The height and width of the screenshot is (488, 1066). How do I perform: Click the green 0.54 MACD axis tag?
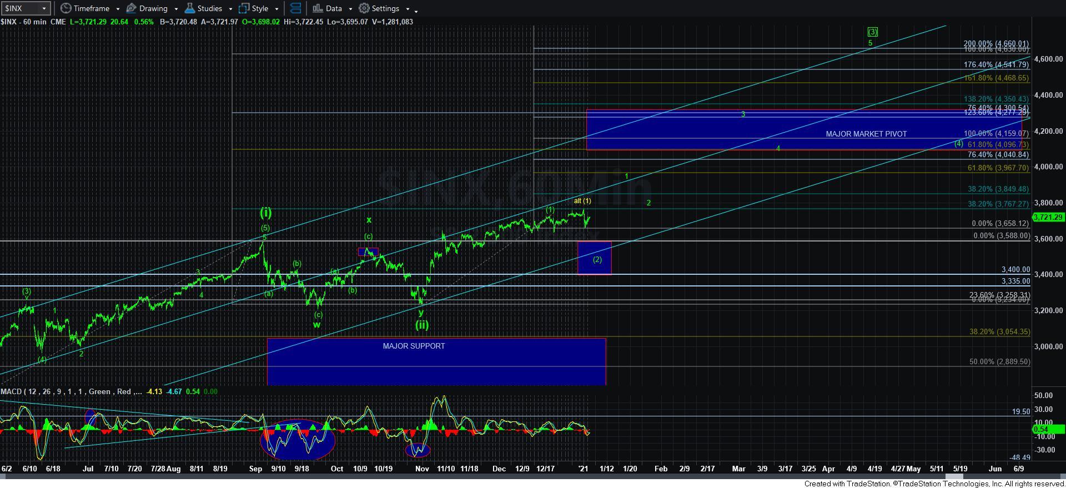point(1048,429)
